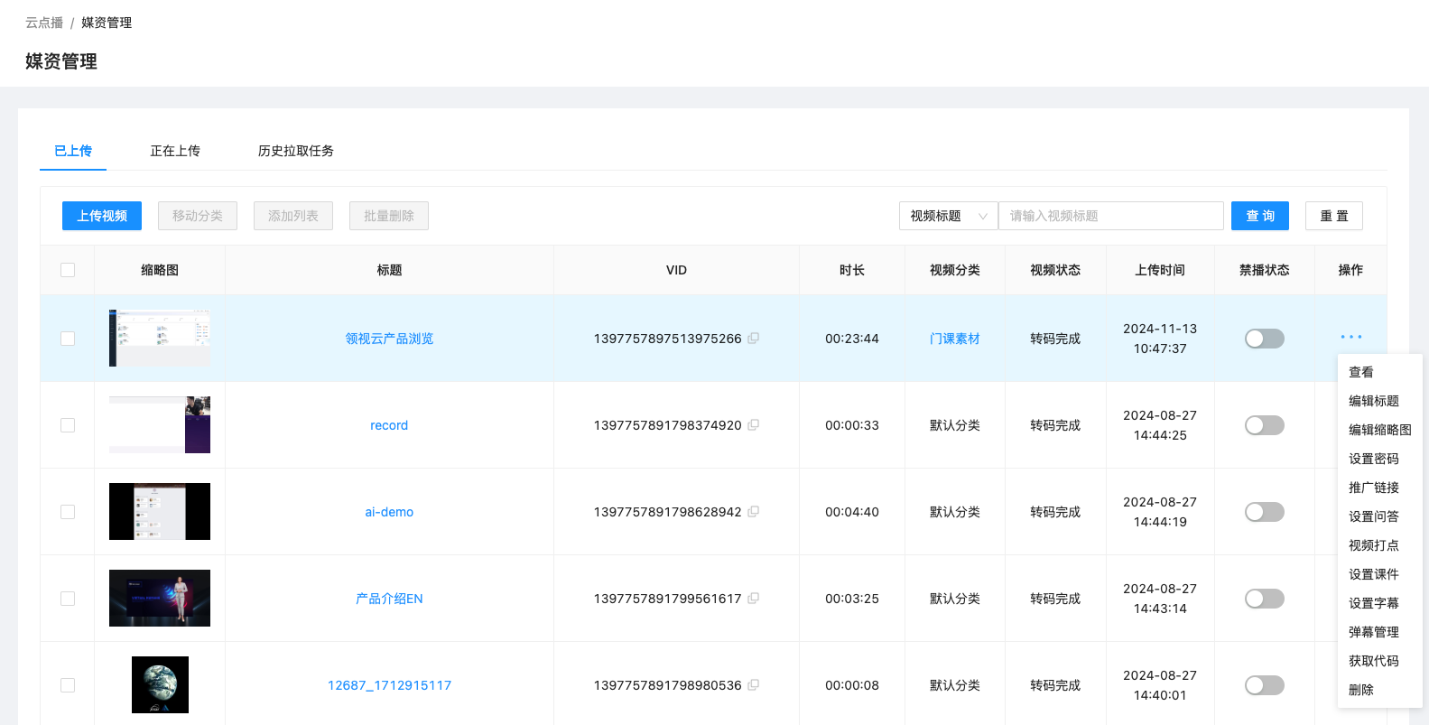The width and height of the screenshot is (1429, 725).
Task: Enable the ban switch for ai-demo video
Action: [x=1264, y=512]
